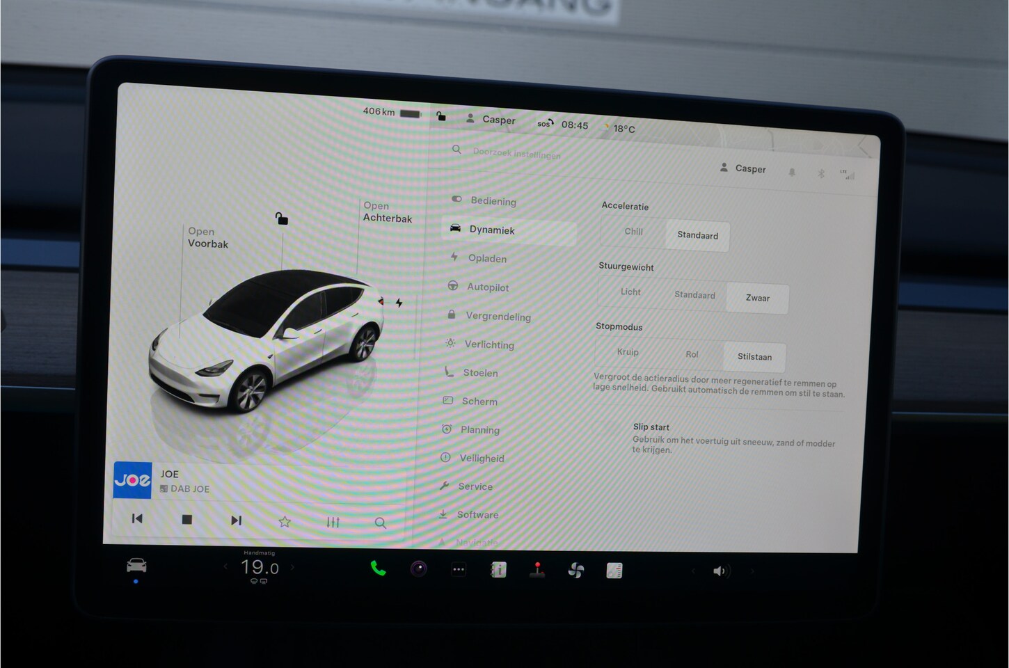Decrease volume with left chevron
This screenshot has width=1009, height=668.
(x=692, y=571)
